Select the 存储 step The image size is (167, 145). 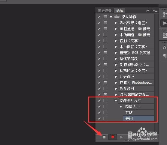[x=129, y=112]
